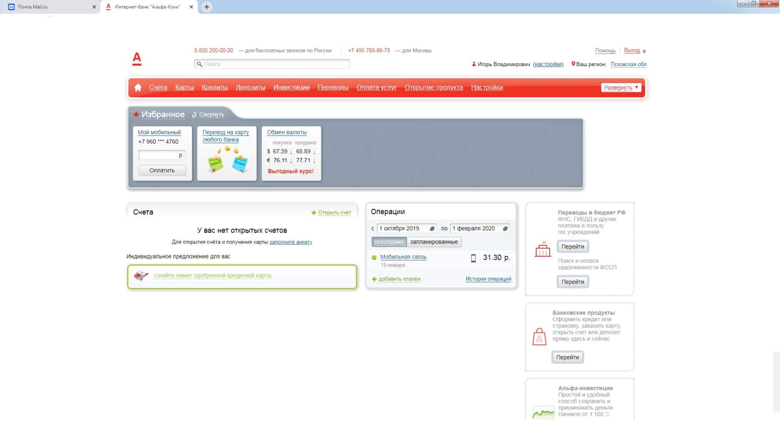Open the Помощь link
Viewport: 780px width, 438px height.
click(605, 51)
